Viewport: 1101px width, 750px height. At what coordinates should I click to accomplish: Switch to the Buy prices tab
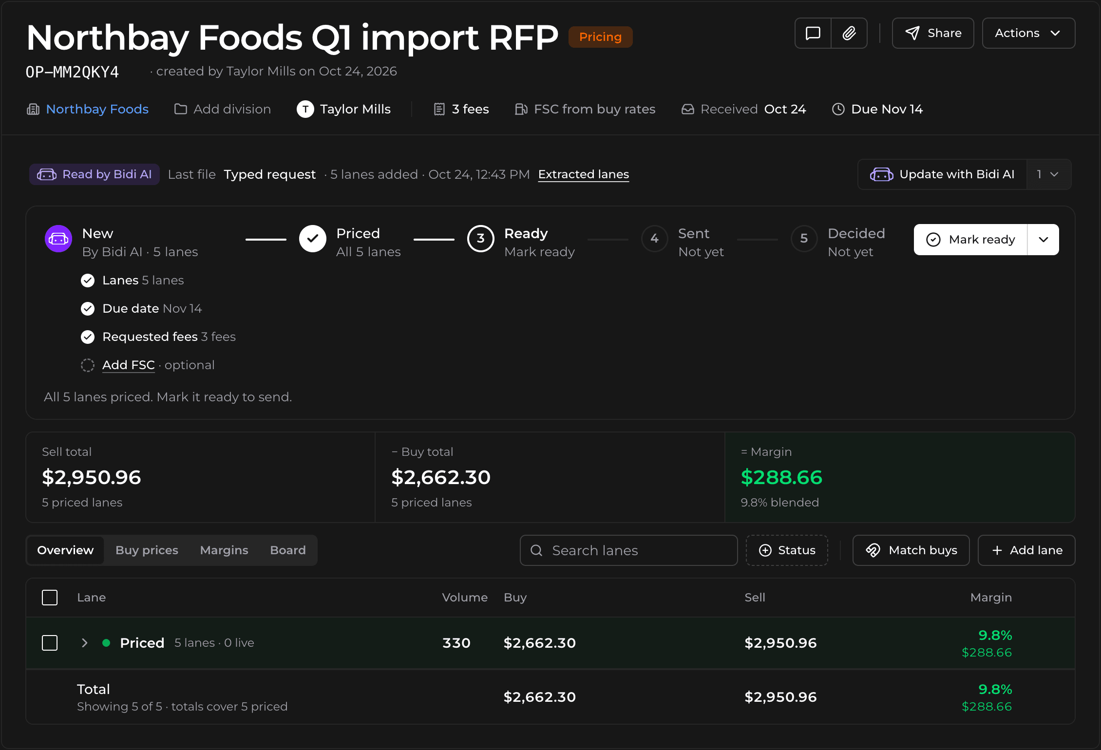pos(147,550)
